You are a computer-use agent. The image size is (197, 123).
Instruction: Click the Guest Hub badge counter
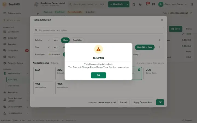point(27,51)
